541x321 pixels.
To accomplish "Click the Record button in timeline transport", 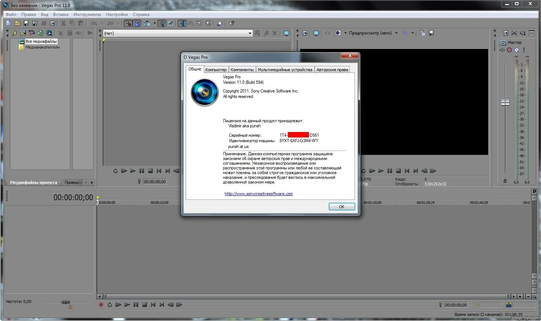I will [101, 305].
